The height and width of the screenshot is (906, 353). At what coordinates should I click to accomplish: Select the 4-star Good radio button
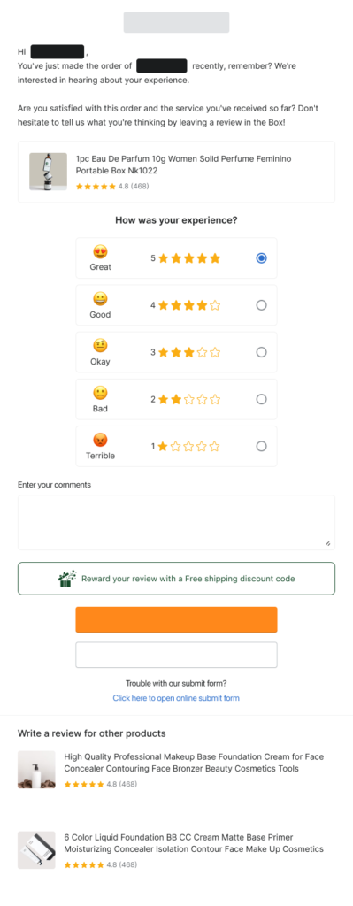pyautogui.click(x=261, y=305)
